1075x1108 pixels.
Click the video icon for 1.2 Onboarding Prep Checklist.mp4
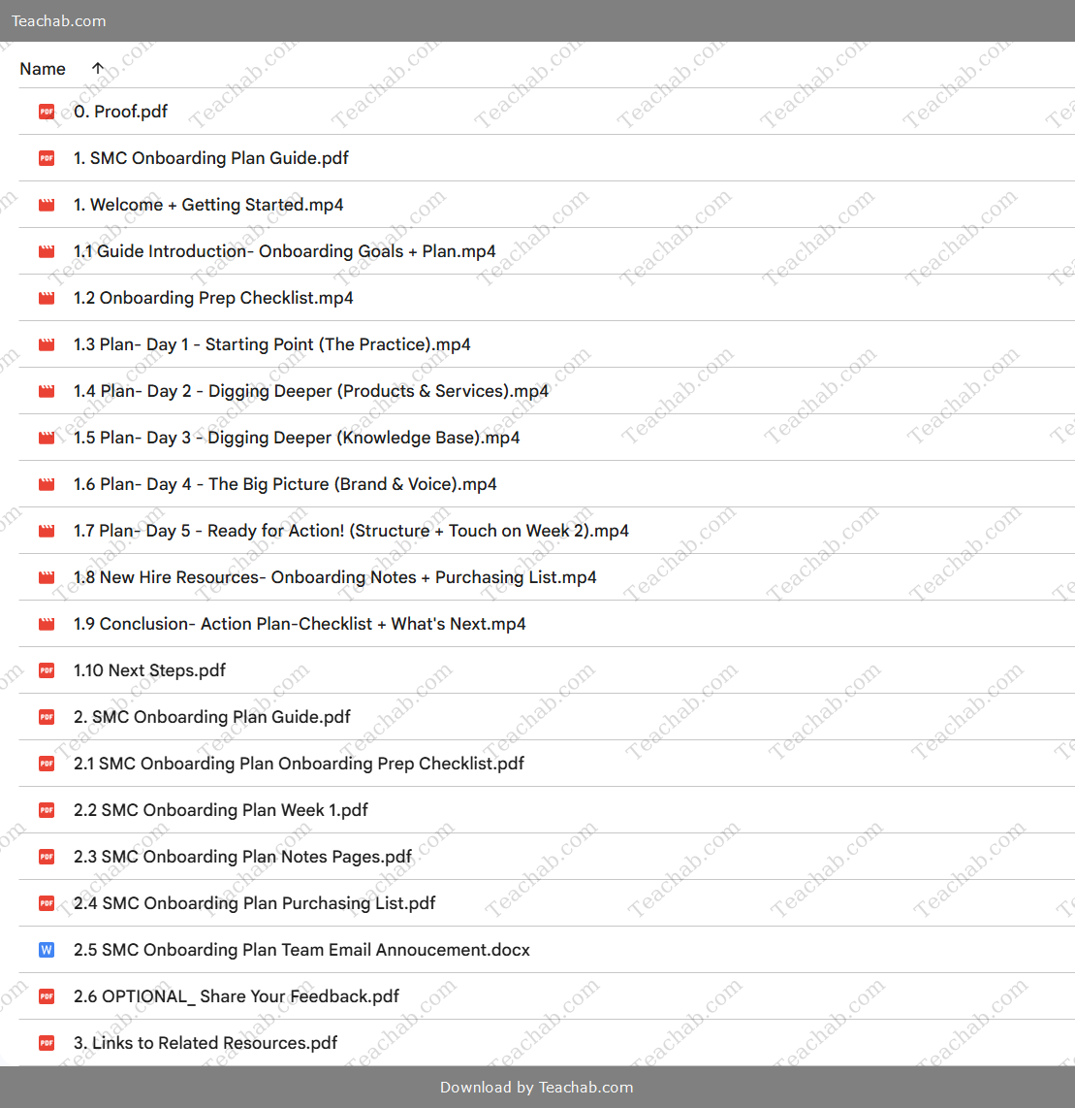click(x=47, y=298)
